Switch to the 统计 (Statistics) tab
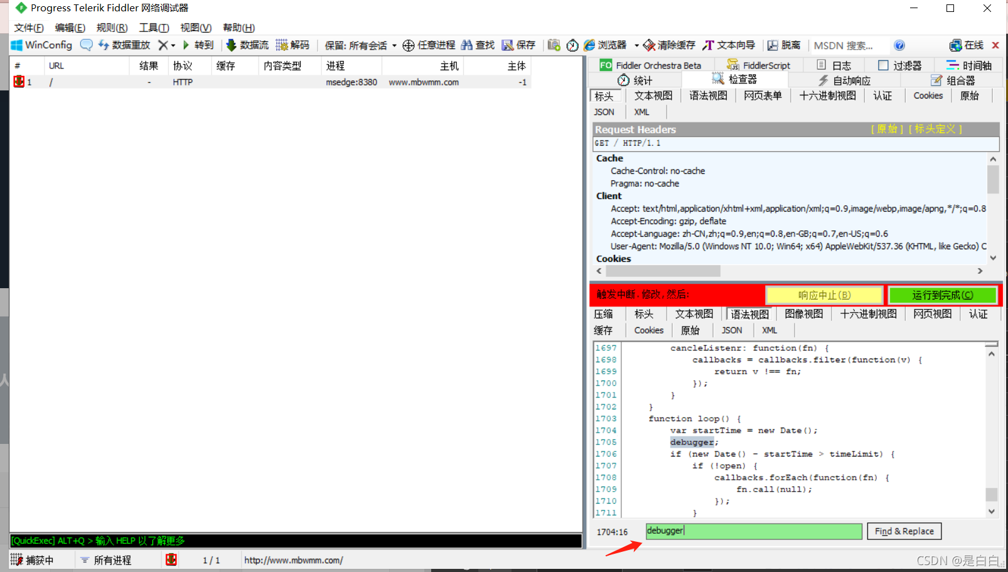The image size is (1008, 572). [635, 80]
